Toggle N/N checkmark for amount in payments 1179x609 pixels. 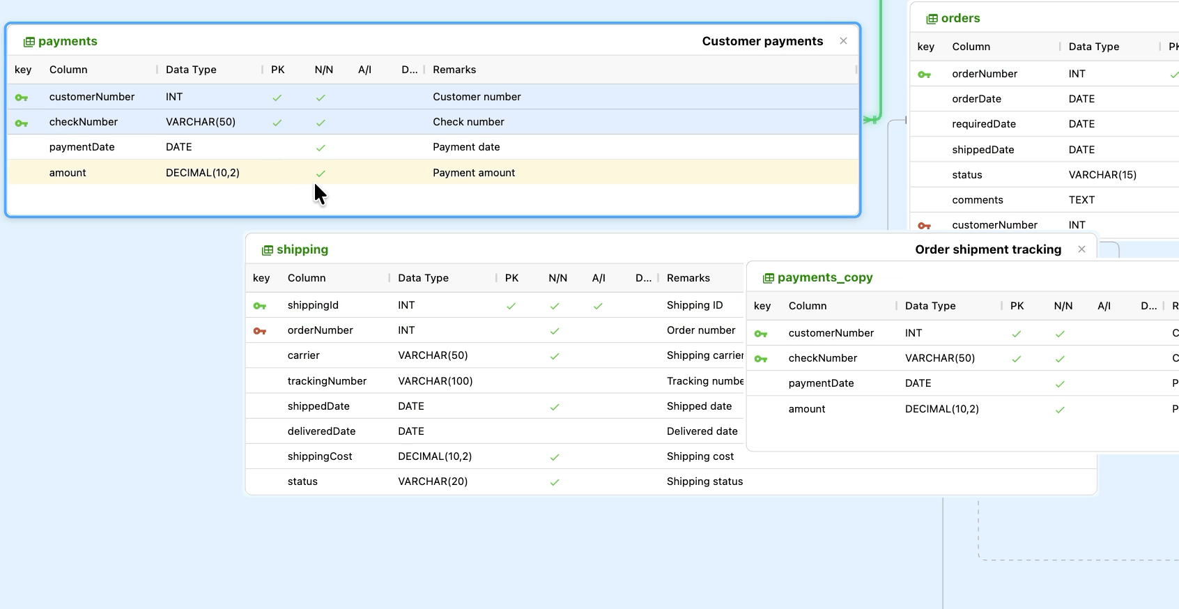pyautogui.click(x=321, y=174)
